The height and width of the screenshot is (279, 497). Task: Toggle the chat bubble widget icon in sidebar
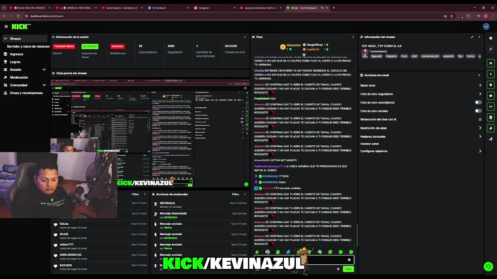point(491,96)
